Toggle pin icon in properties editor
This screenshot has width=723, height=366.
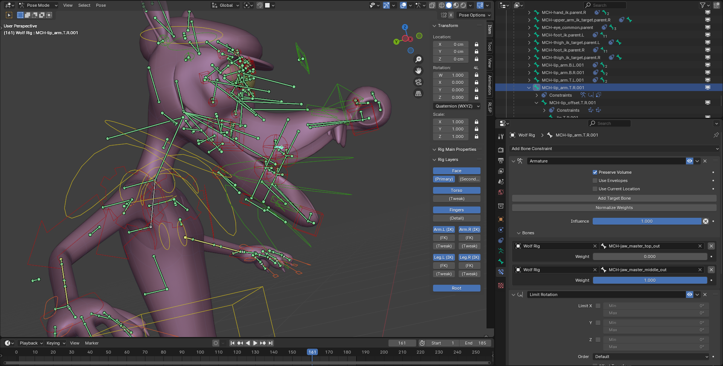(x=716, y=135)
